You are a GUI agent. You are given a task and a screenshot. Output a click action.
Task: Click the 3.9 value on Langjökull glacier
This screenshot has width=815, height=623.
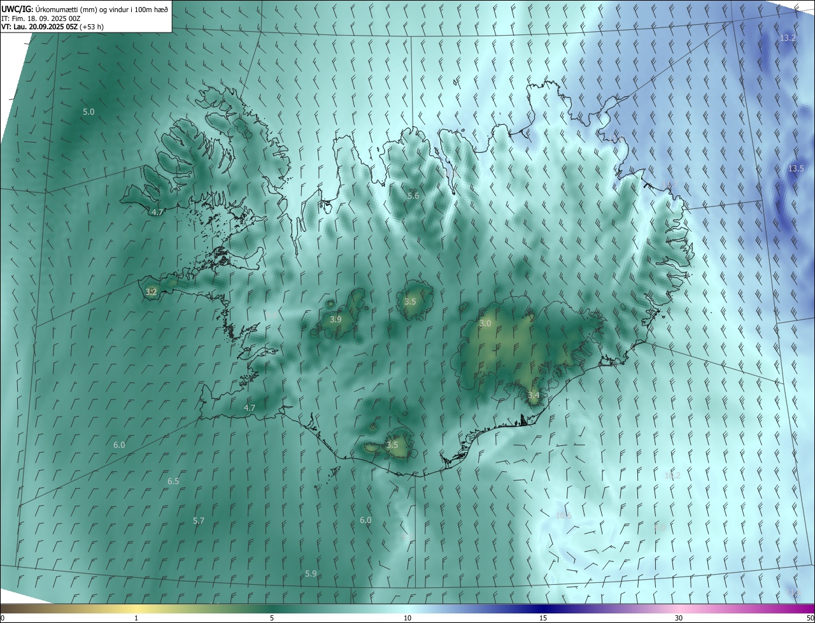(336, 319)
